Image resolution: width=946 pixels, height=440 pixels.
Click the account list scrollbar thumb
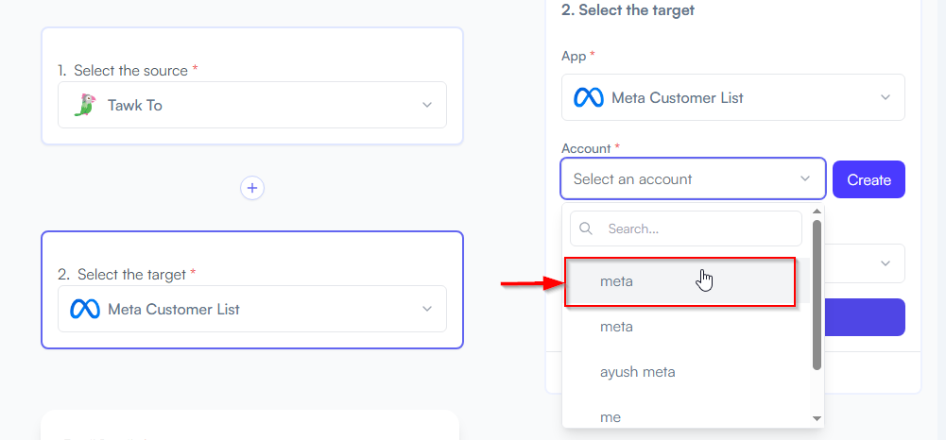pyautogui.click(x=817, y=295)
